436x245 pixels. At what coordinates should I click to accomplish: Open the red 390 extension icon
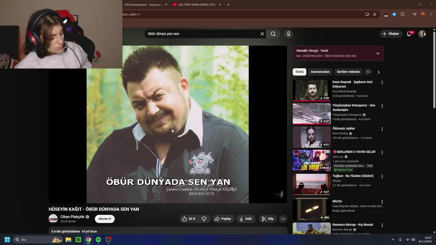pos(386,15)
